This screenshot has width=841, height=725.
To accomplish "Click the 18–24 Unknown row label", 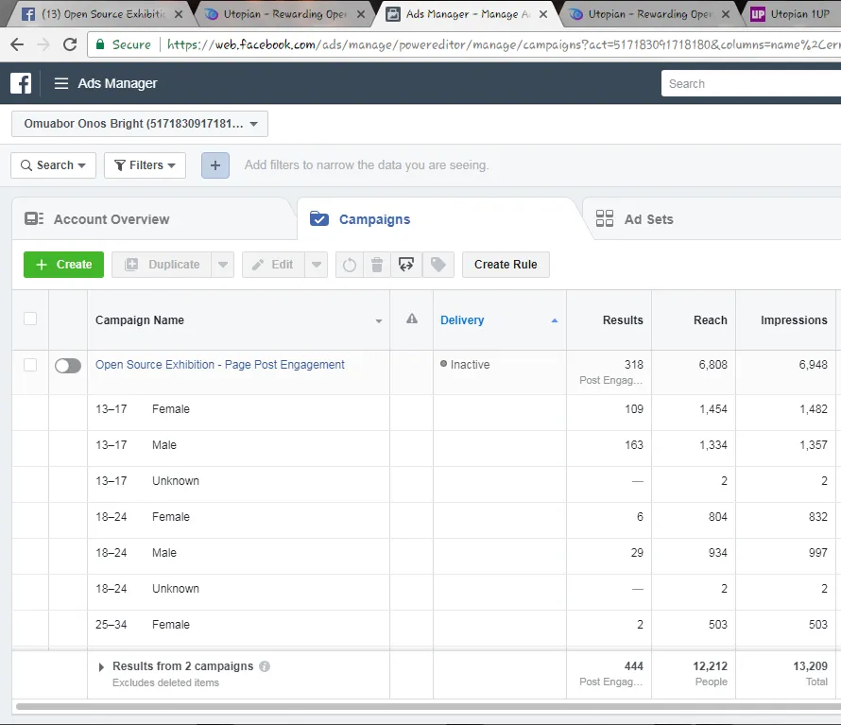I will click(147, 589).
